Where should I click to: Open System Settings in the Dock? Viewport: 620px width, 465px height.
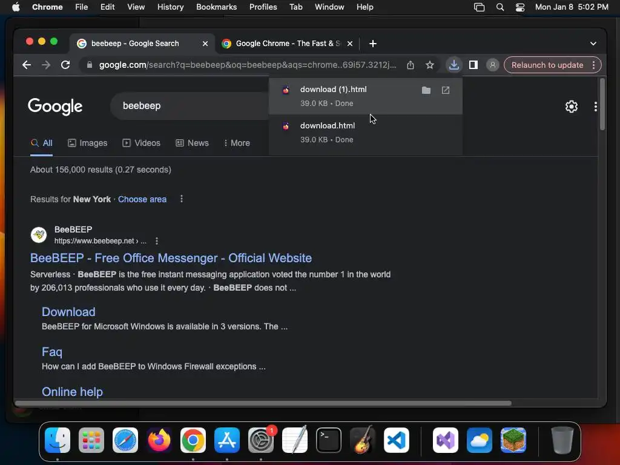[261, 440]
